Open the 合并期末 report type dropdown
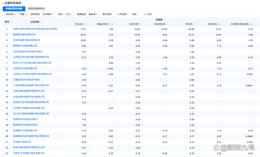This screenshot has width=260, height=157. [x=48, y=14]
